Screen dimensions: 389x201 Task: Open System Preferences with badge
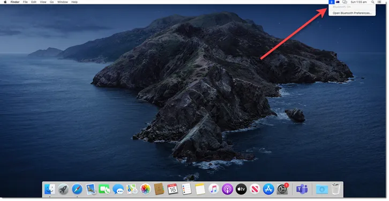[x=282, y=189]
